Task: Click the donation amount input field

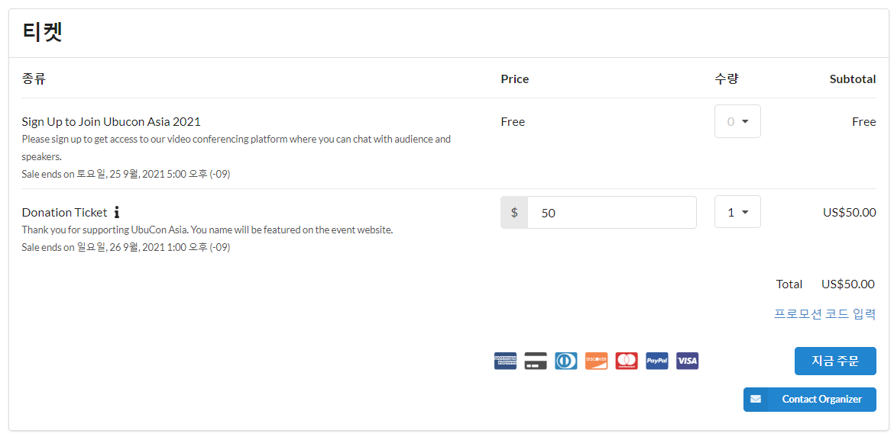Action: click(x=612, y=212)
